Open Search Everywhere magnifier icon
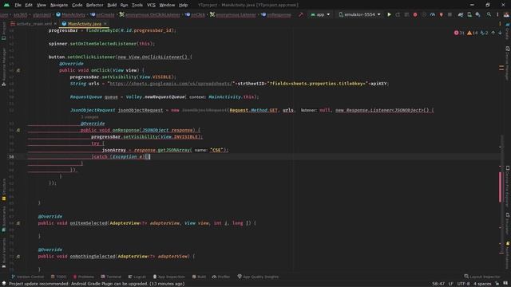Viewport: 511px width, 287px height. tap(489, 14)
